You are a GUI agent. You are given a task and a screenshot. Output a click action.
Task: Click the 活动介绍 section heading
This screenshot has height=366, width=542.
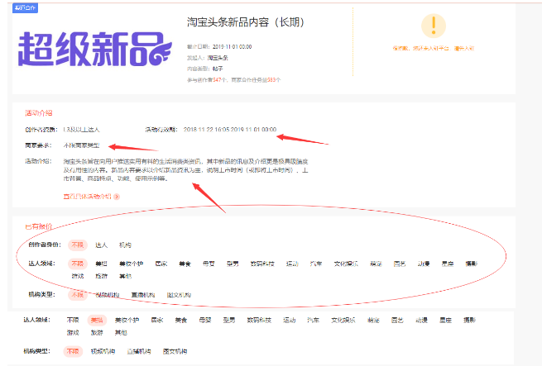[38, 113]
